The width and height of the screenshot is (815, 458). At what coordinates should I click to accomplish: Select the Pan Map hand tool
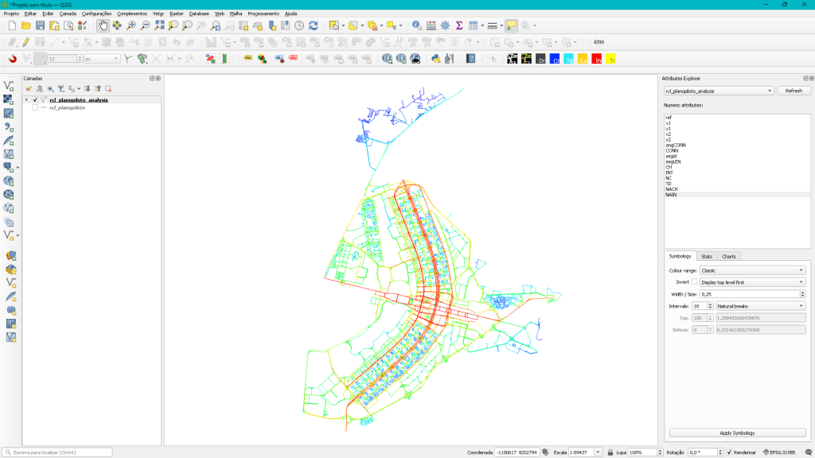pos(103,25)
